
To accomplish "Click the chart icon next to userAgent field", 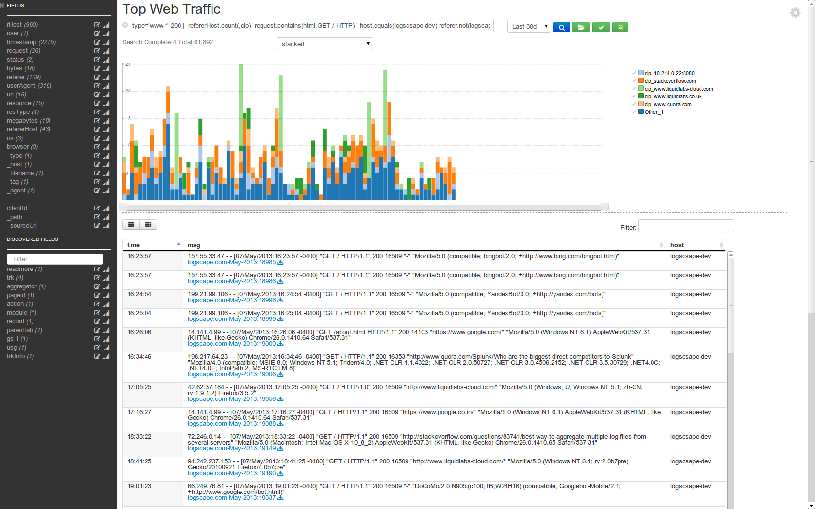I will [106, 86].
